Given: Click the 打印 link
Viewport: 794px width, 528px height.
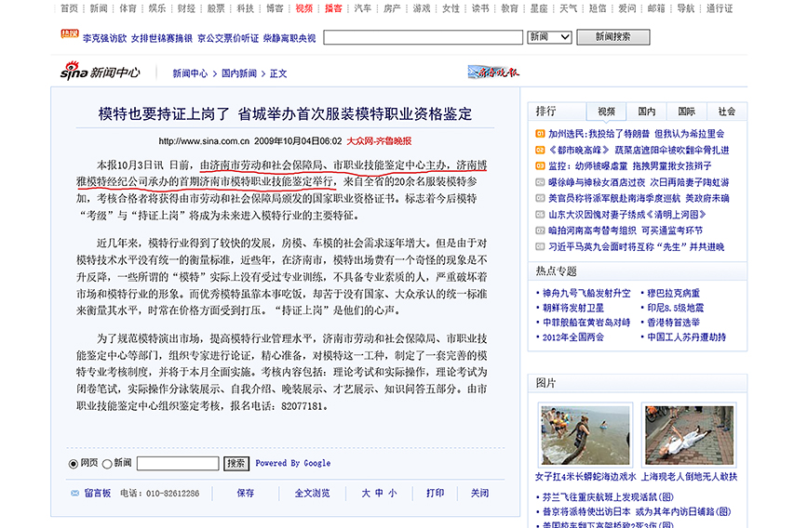Looking at the screenshot, I should (435, 493).
